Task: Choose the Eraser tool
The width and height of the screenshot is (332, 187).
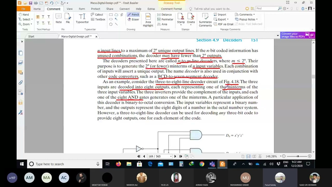Action: click(133, 19)
